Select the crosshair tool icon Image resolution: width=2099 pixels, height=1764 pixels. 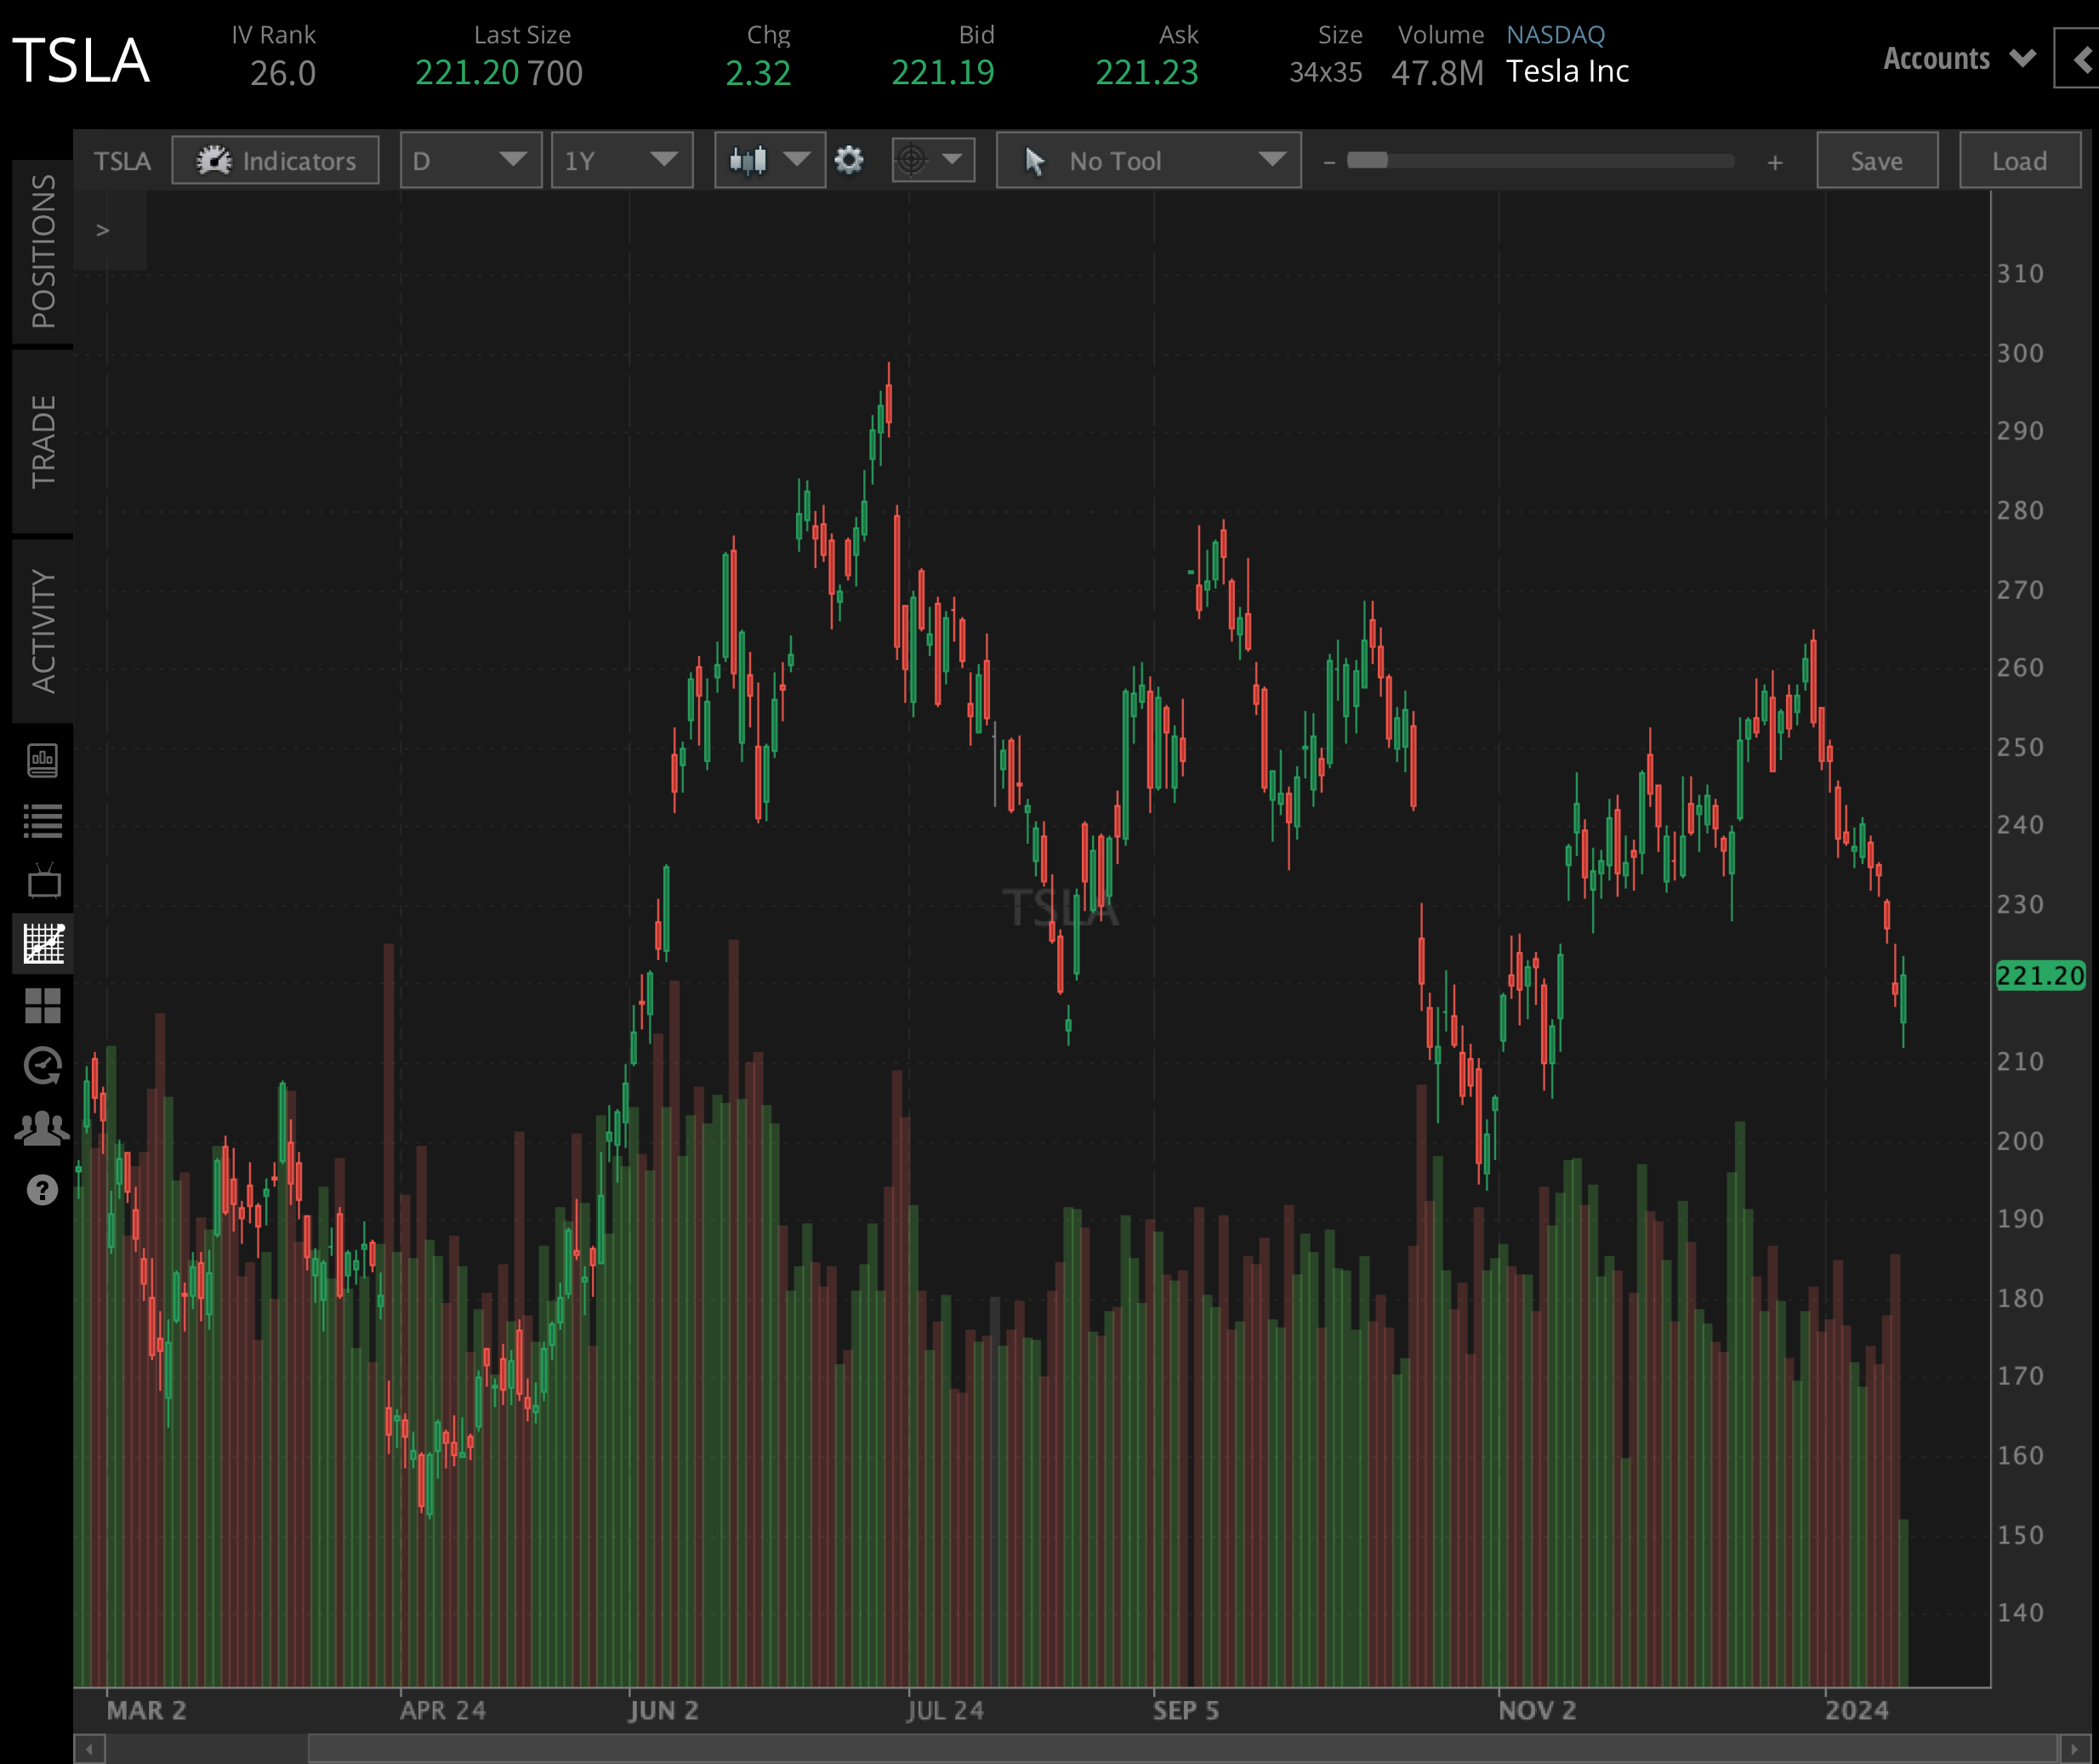[x=913, y=160]
